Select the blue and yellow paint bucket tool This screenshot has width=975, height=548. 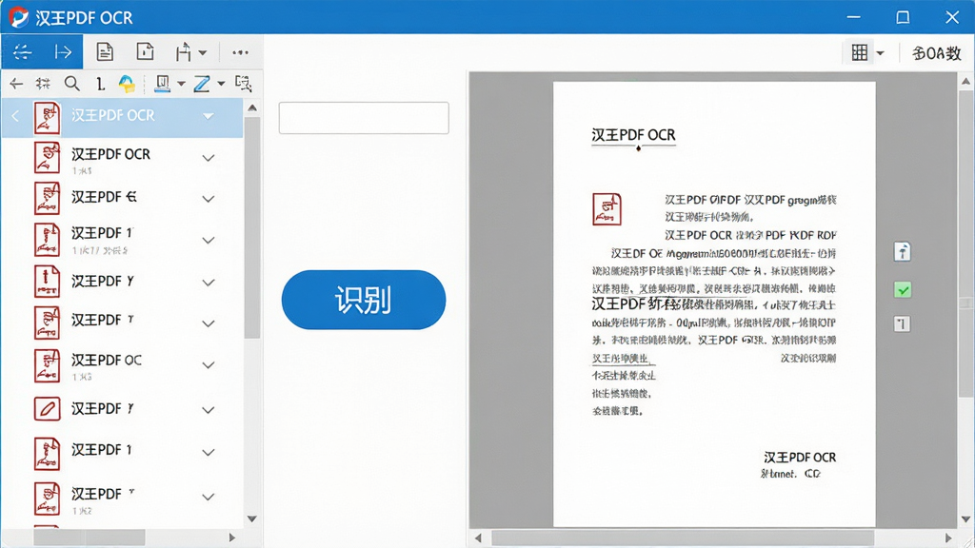127,84
